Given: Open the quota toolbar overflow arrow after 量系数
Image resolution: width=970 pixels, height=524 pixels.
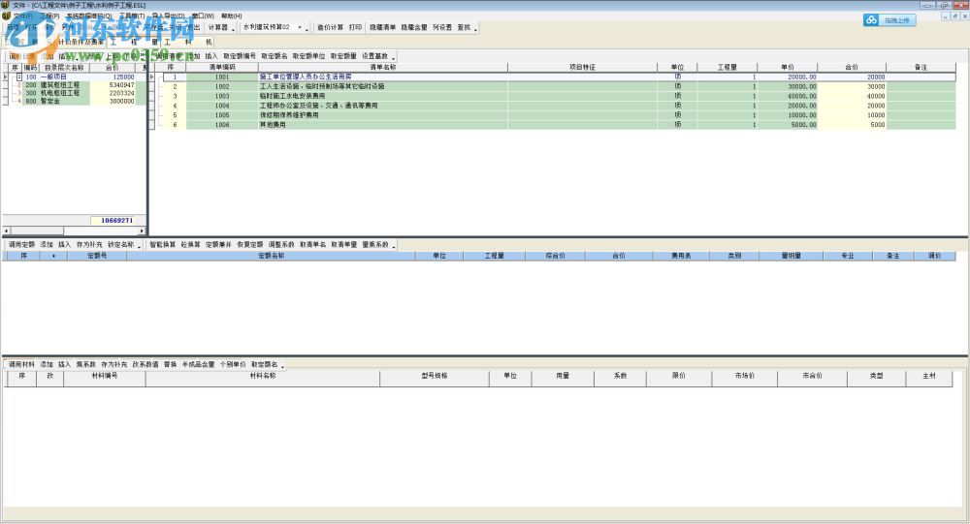Looking at the screenshot, I should coord(394,247).
